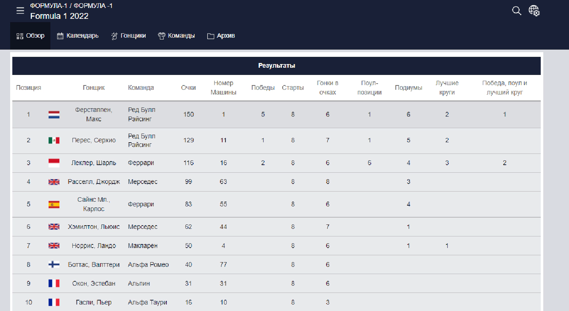This screenshot has width=569, height=311.
Task: Click the UK flag for Норрис
Action: 54,245
